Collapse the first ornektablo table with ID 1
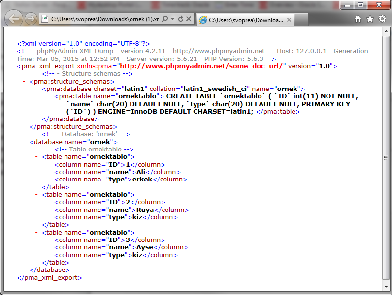The image size is (392, 300). (36, 157)
